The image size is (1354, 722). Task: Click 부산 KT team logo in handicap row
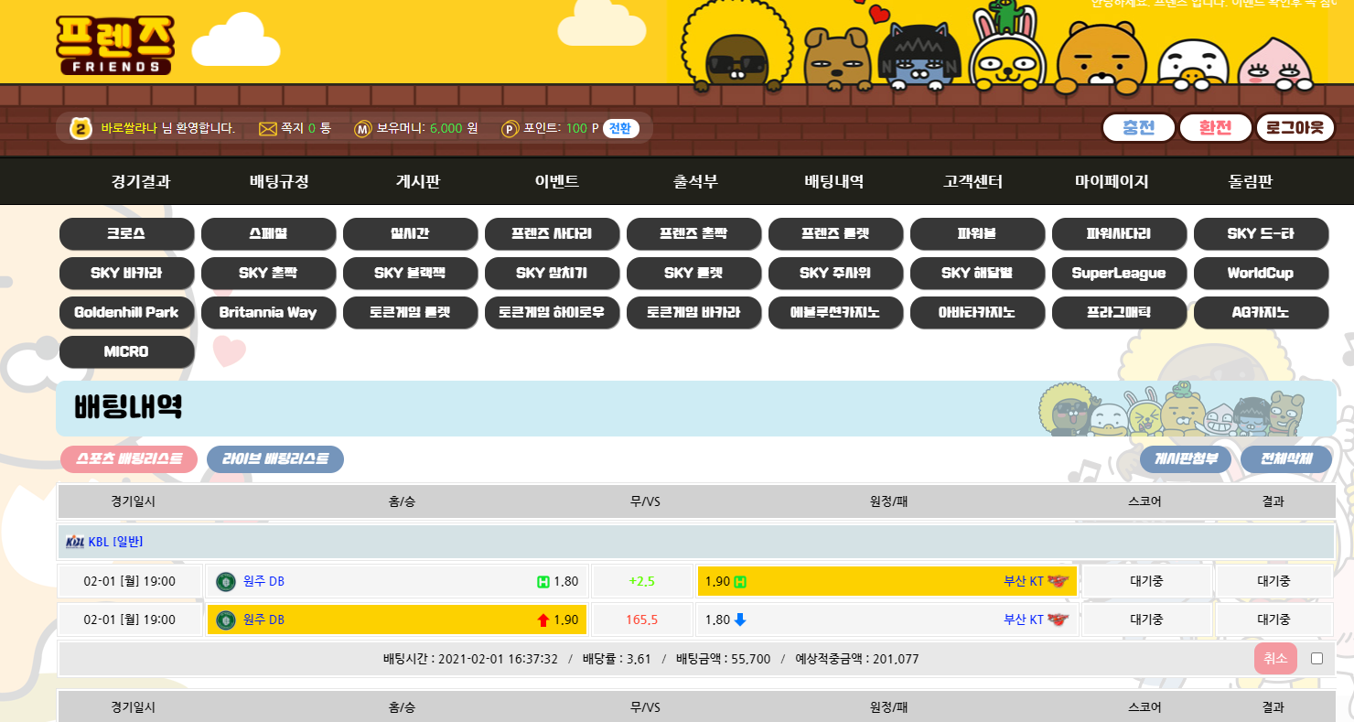(1058, 581)
